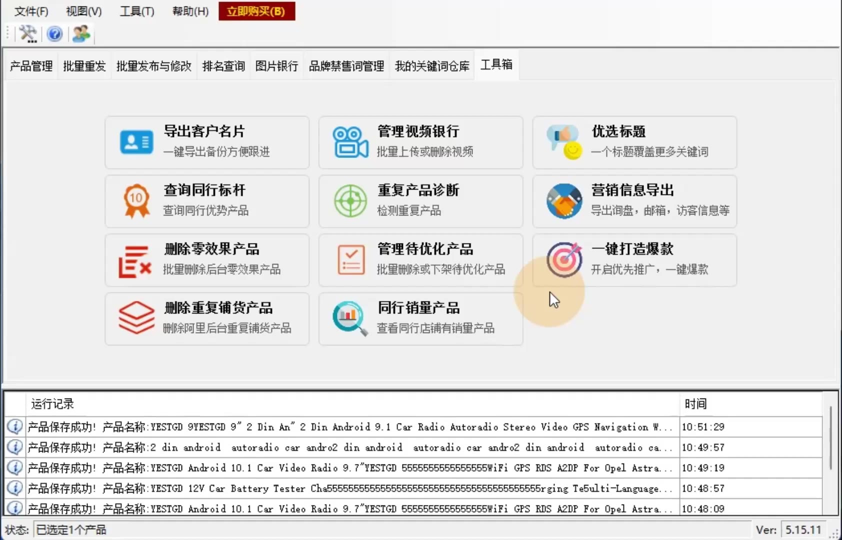
Task: Open the 工具(T) menu
Action: 137,11
